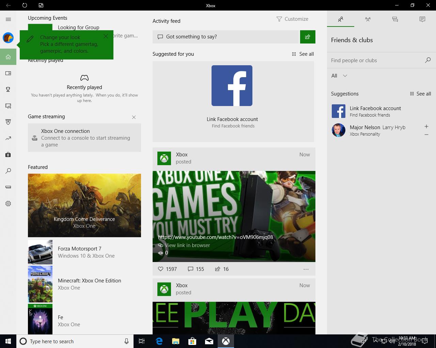Dismiss the Change your look tip
436x348 pixels.
click(x=106, y=36)
